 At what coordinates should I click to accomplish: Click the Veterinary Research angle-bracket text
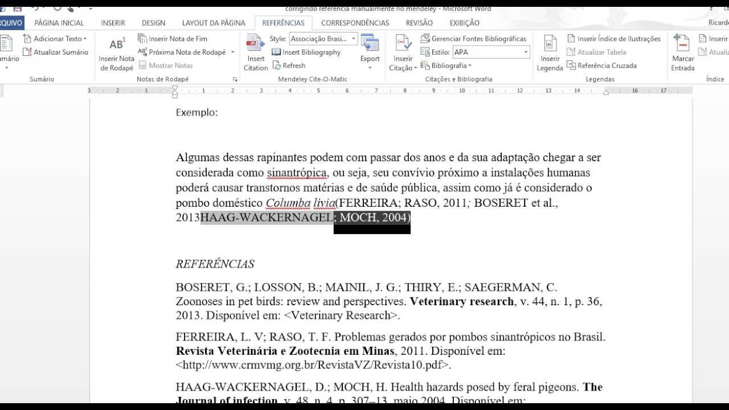(342, 315)
